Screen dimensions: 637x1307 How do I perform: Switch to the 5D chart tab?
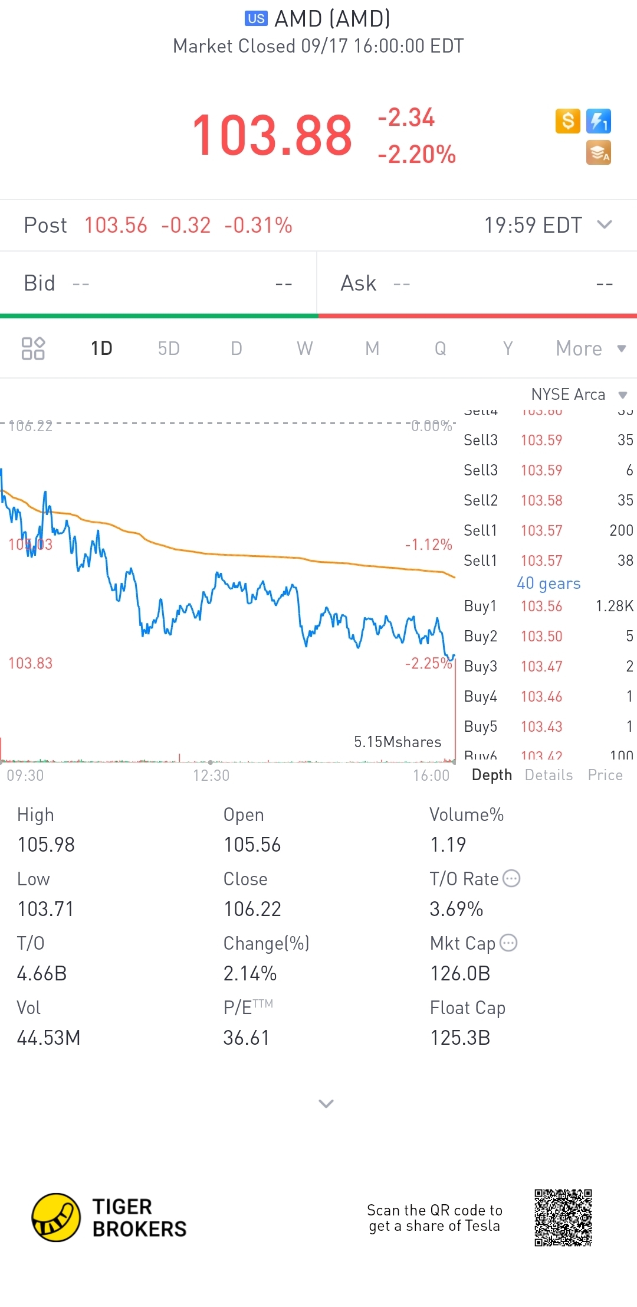[169, 348]
